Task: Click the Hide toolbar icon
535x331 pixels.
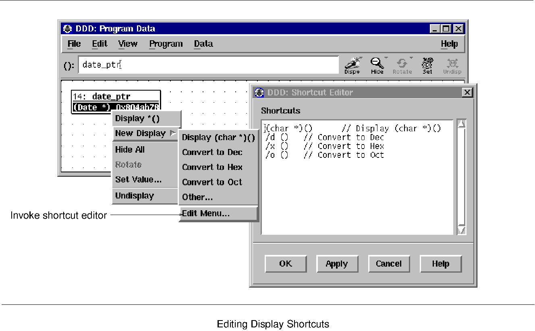Action: 377,65
